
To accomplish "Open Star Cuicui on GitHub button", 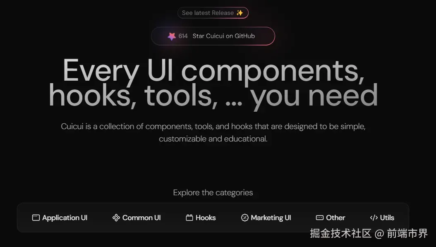I will 213,36.
